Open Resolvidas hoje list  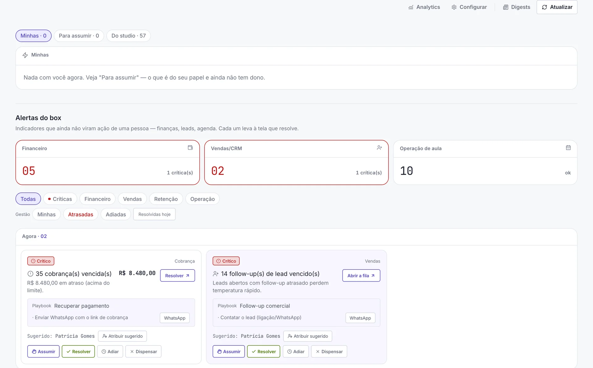tap(154, 214)
